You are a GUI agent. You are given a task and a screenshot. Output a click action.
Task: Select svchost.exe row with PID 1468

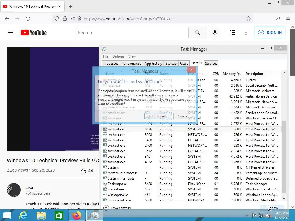pos(192,140)
